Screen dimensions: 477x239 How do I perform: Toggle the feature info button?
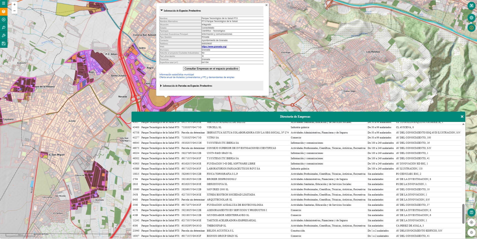click(x=471, y=28)
